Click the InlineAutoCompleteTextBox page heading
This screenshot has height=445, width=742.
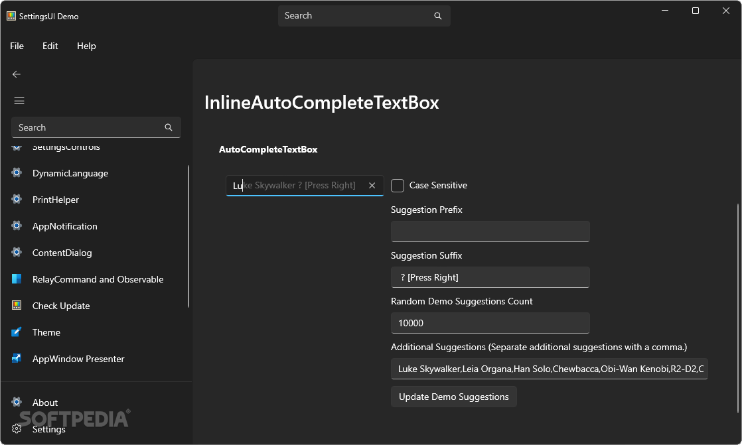(322, 103)
